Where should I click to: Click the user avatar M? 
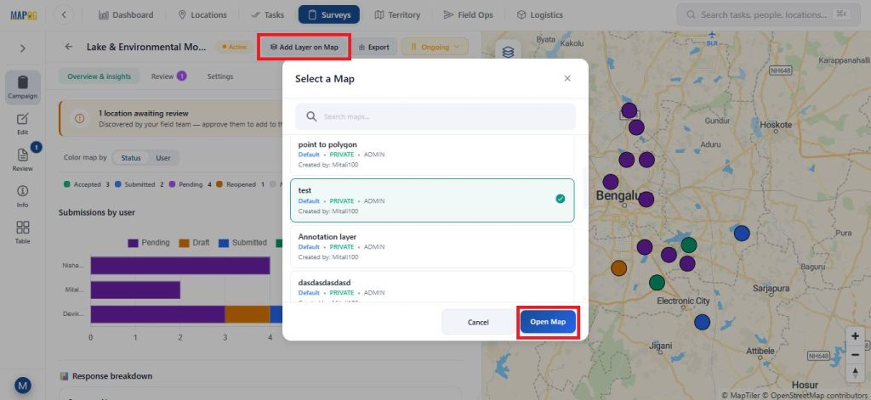pos(22,385)
